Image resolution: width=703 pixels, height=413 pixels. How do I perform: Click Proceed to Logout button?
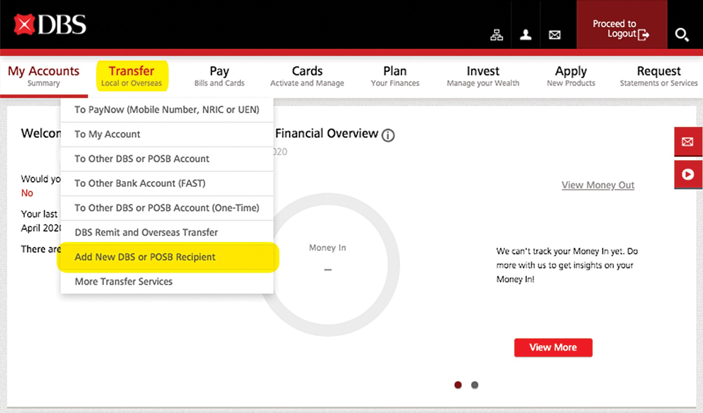pyautogui.click(x=622, y=25)
